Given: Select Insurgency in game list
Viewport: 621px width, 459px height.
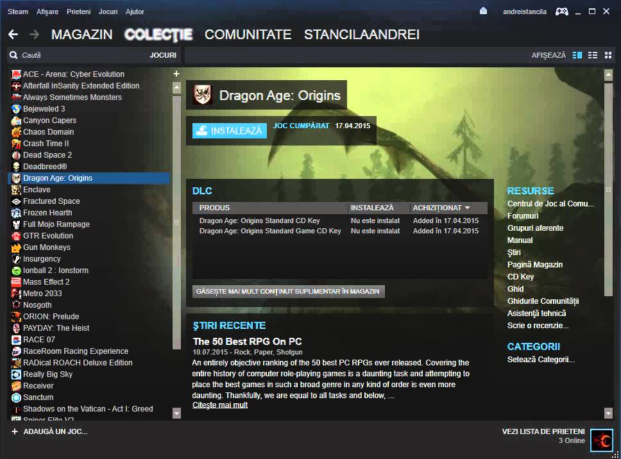Looking at the screenshot, I should [89, 259].
